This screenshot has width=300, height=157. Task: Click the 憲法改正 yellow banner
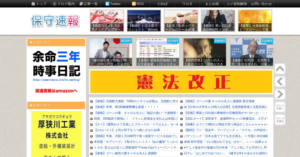click(181, 82)
